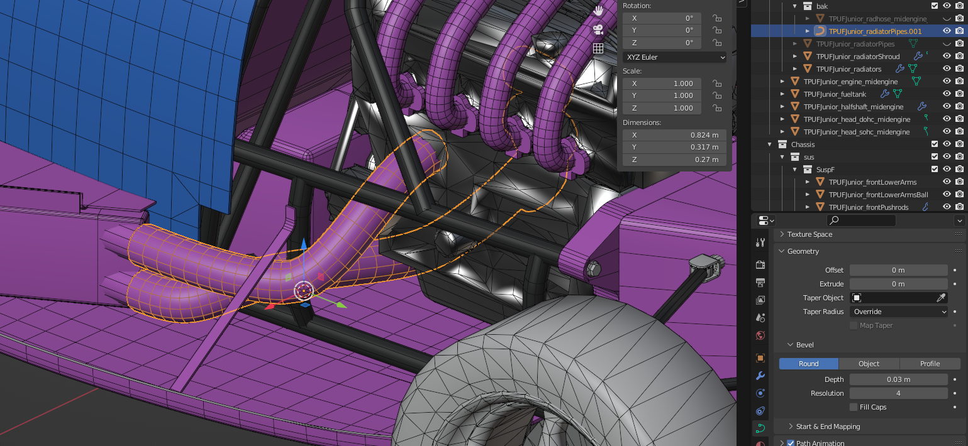Click the bevel Depth field 0.03 m
Image resolution: width=968 pixels, height=446 pixels.
tap(898, 379)
